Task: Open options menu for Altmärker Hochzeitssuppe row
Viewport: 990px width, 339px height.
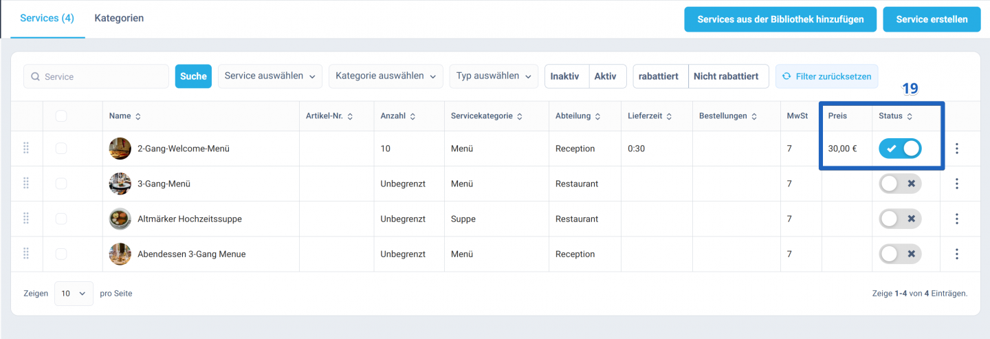Action: pos(956,219)
